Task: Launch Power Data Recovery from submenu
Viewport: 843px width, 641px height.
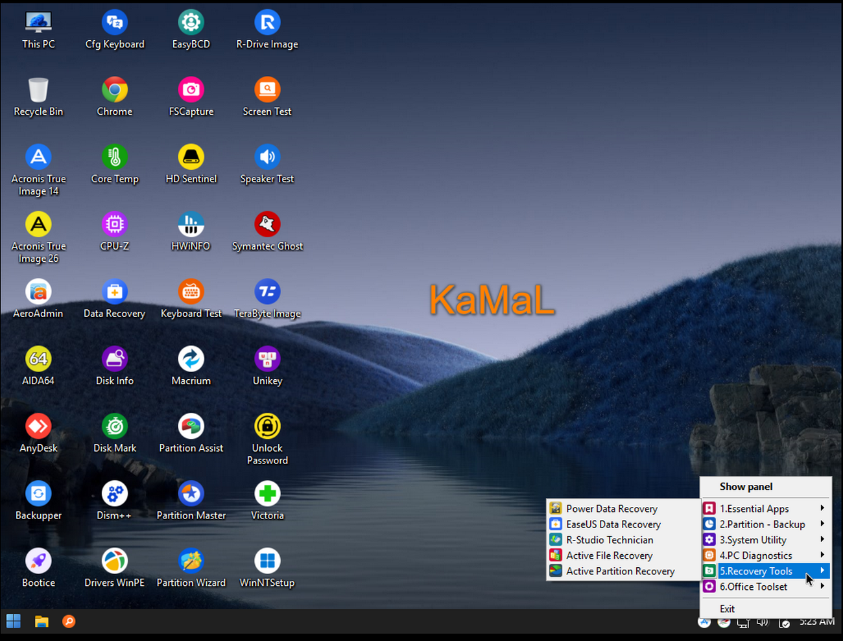Action: tap(623, 509)
